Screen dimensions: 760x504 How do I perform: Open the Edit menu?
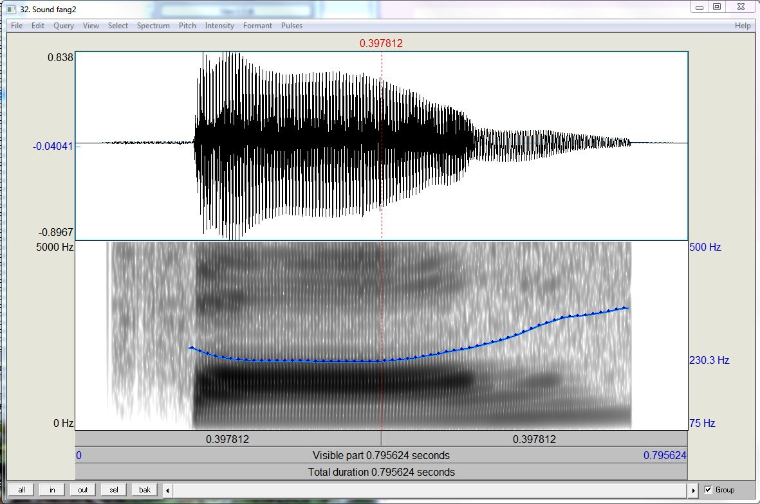coord(38,26)
